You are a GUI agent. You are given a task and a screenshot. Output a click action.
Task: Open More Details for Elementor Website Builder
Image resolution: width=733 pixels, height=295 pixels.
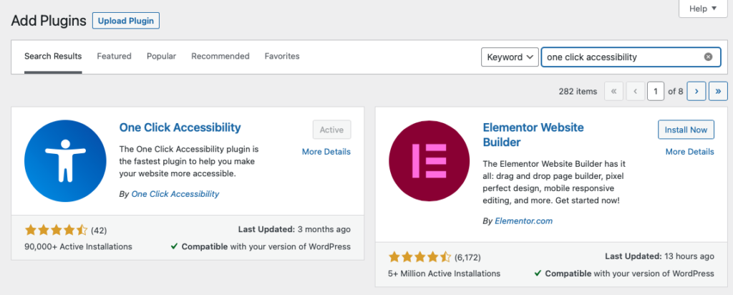[x=689, y=152]
